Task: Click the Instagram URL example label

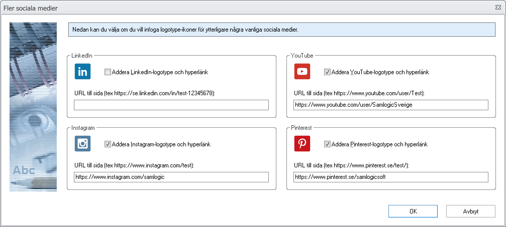Action: tap(134, 165)
